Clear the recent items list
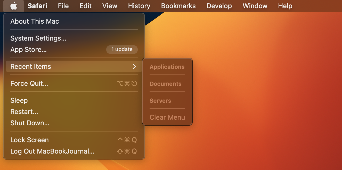 pyautogui.click(x=167, y=117)
